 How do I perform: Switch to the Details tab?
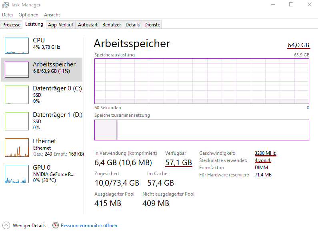[132, 25]
